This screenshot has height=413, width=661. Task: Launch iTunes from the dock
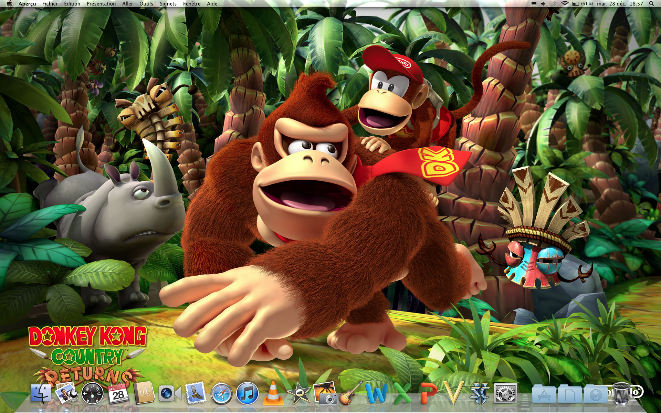pyautogui.click(x=247, y=393)
